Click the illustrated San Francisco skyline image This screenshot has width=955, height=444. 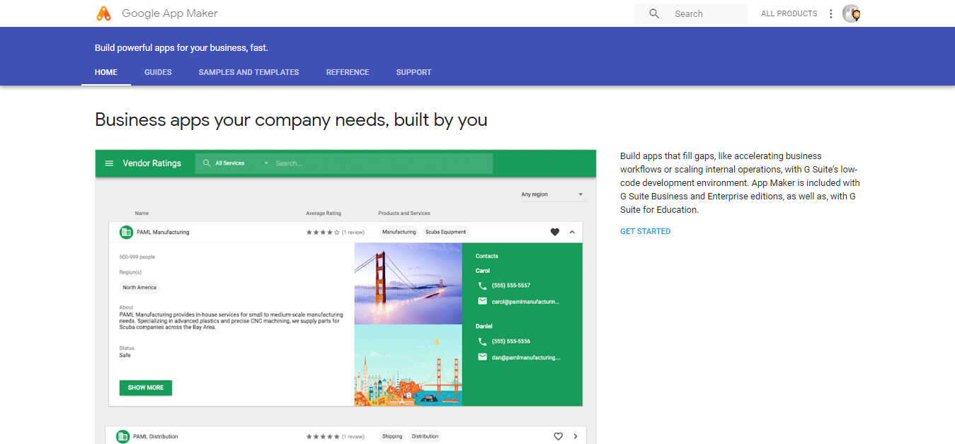coord(408,366)
